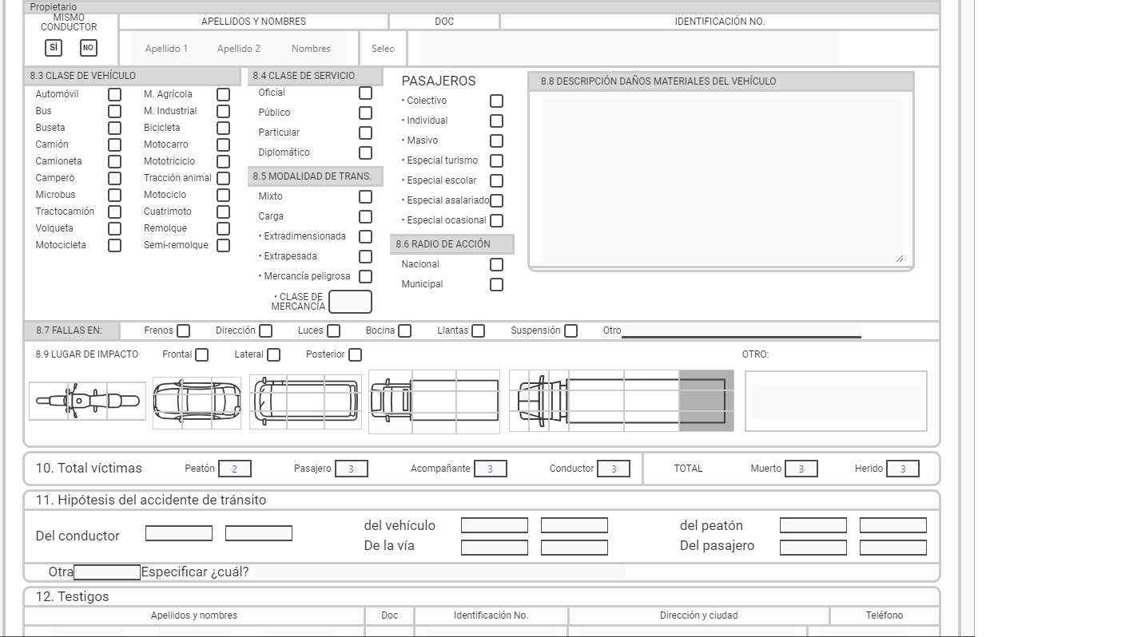Check the Camión checkbox
The width and height of the screenshot is (1137, 637).
tap(114, 144)
